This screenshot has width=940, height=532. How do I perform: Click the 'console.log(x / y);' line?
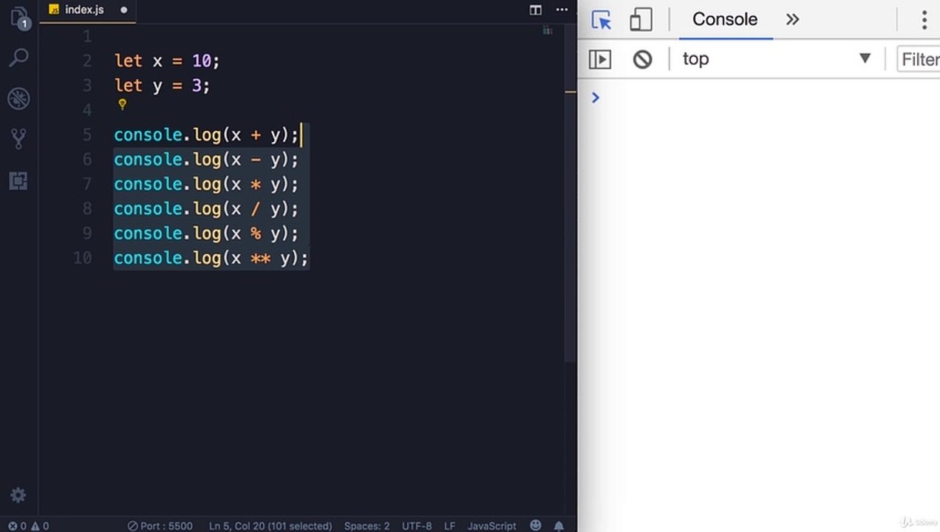tap(206, 209)
